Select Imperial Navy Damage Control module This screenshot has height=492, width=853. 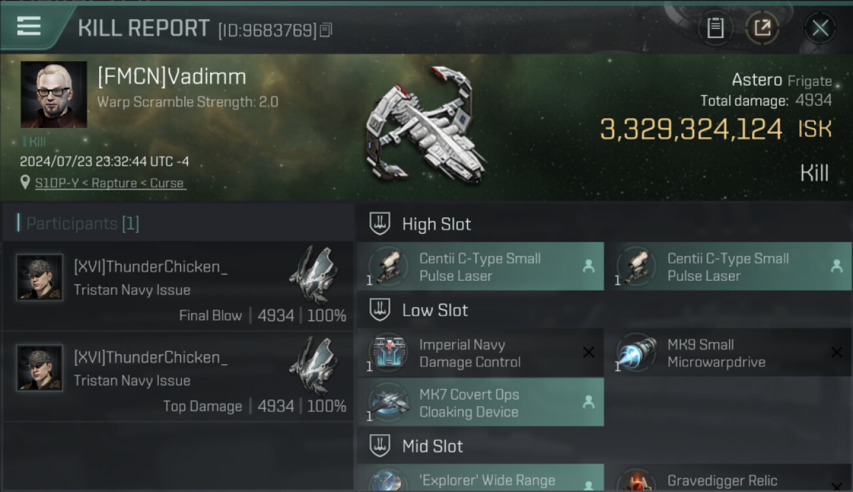coord(480,353)
